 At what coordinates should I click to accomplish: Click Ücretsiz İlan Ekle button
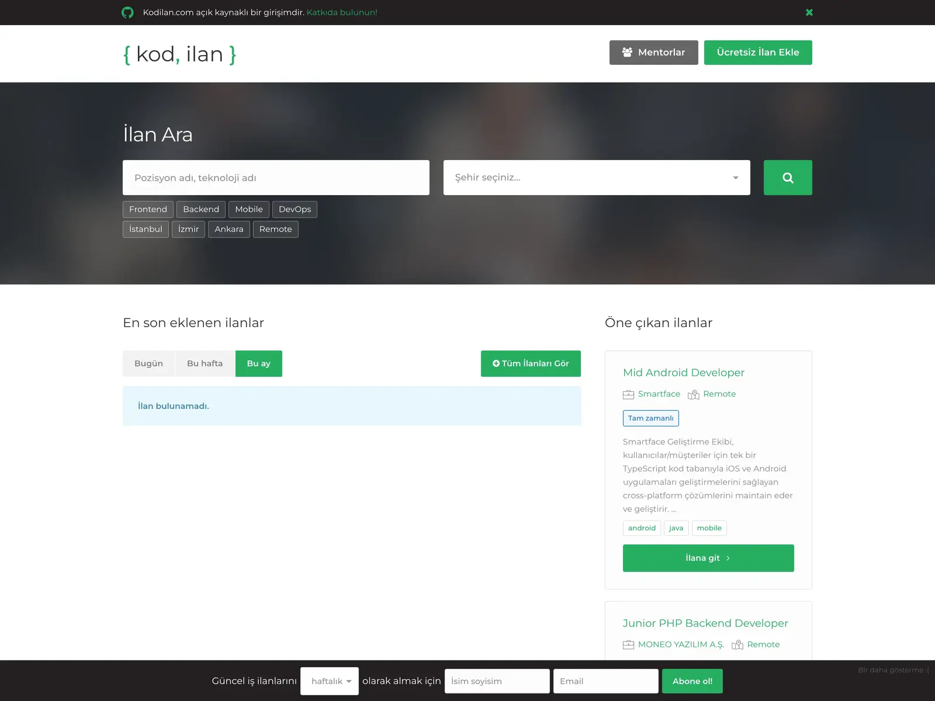(x=758, y=53)
